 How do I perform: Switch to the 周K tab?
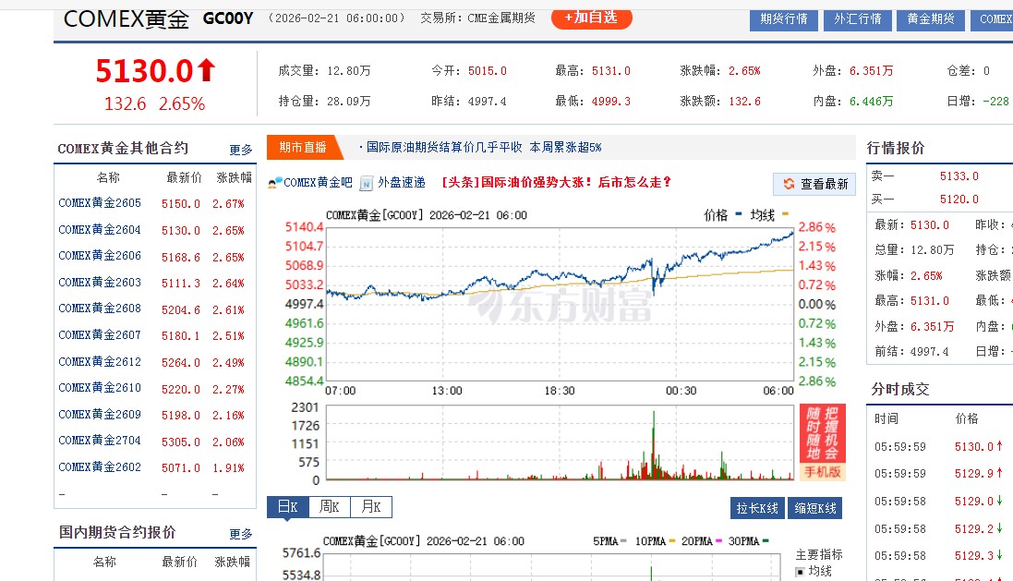330,507
